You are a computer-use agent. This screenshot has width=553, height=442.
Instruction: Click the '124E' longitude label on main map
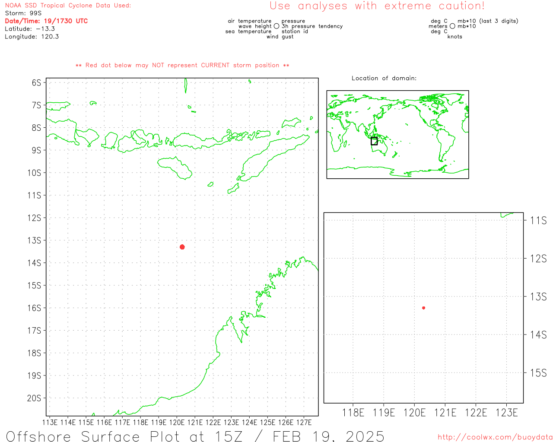click(249, 422)
